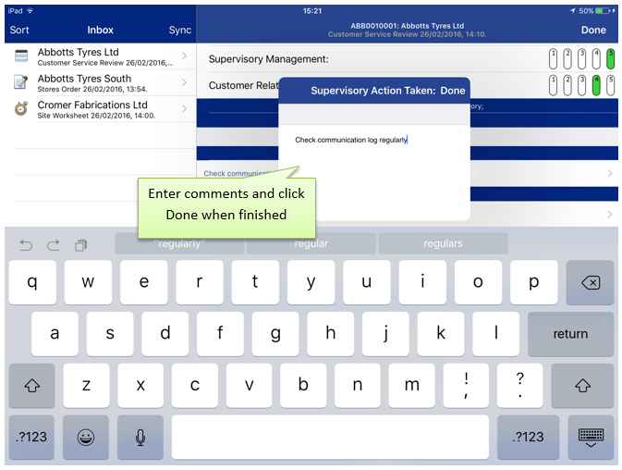The height and width of the screenshot is (470, 622).
Task: Tap the l key
Action: tap(496, 334)
